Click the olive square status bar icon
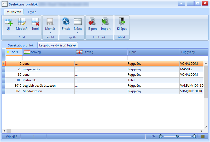210x142 pixels. coord(203,136)
